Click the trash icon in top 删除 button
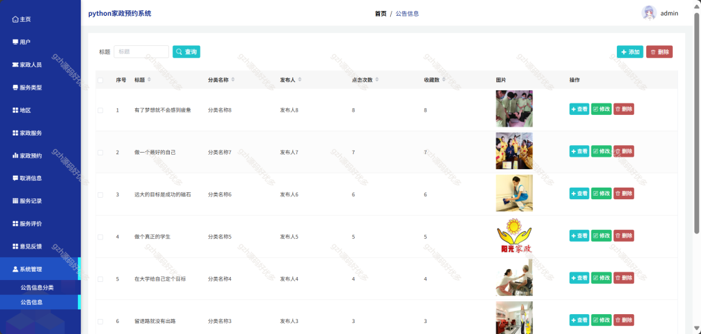This screenshot has height=334, width=701. [652, 52]
